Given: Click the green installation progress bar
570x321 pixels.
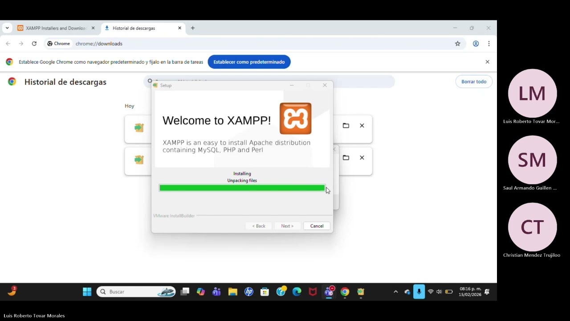Looking at the screenshot, I should click(242, 188).
